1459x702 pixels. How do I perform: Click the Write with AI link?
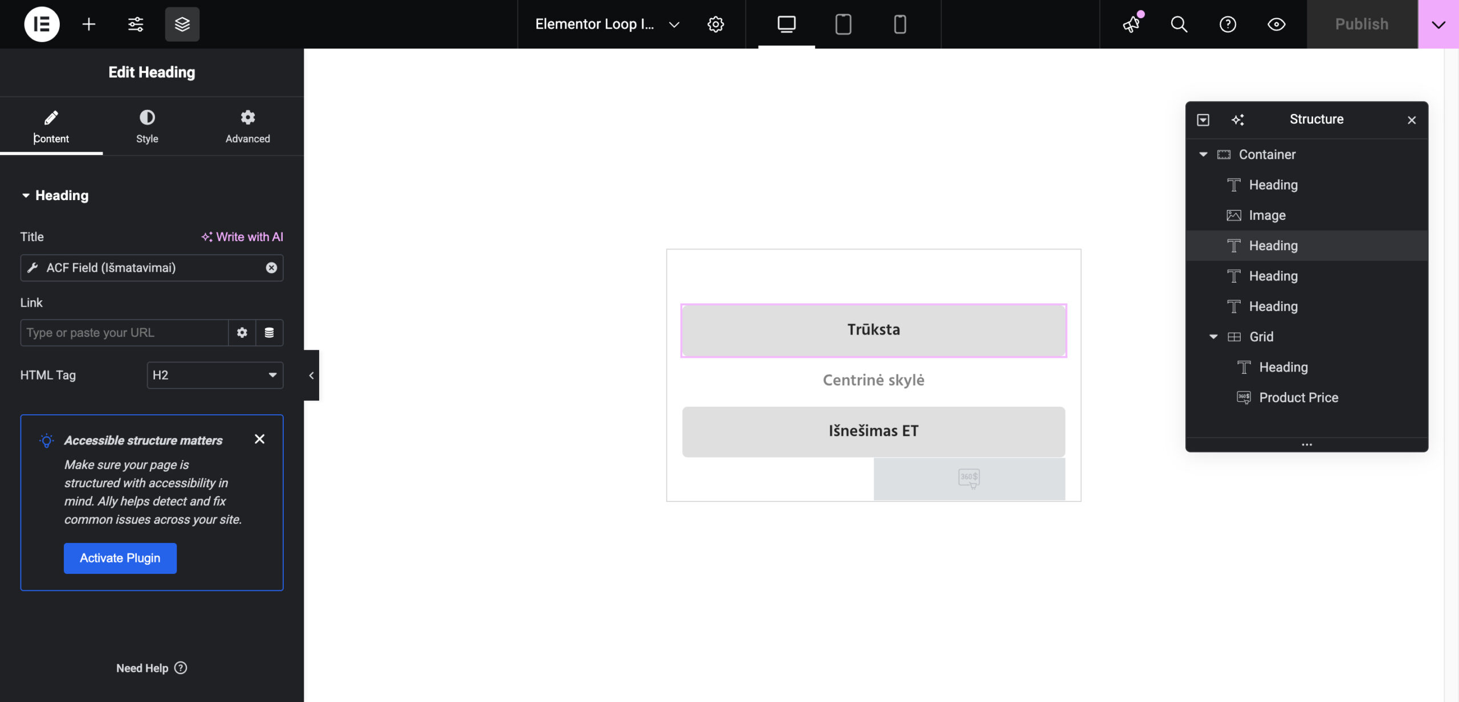click(x=242, y=237)
